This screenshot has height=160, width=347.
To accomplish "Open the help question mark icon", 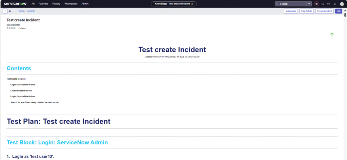I will (x=328, y=4).
